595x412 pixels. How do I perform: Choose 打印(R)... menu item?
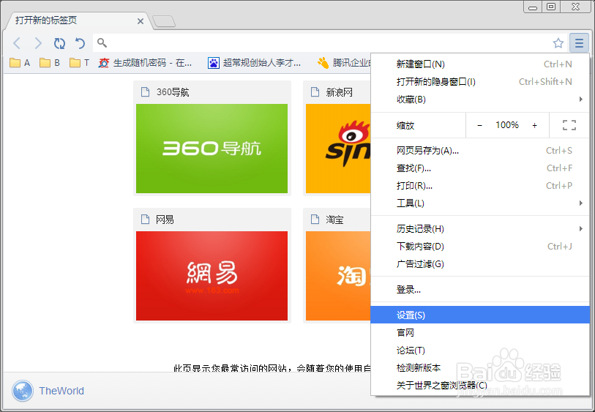[x=480, y=186]
